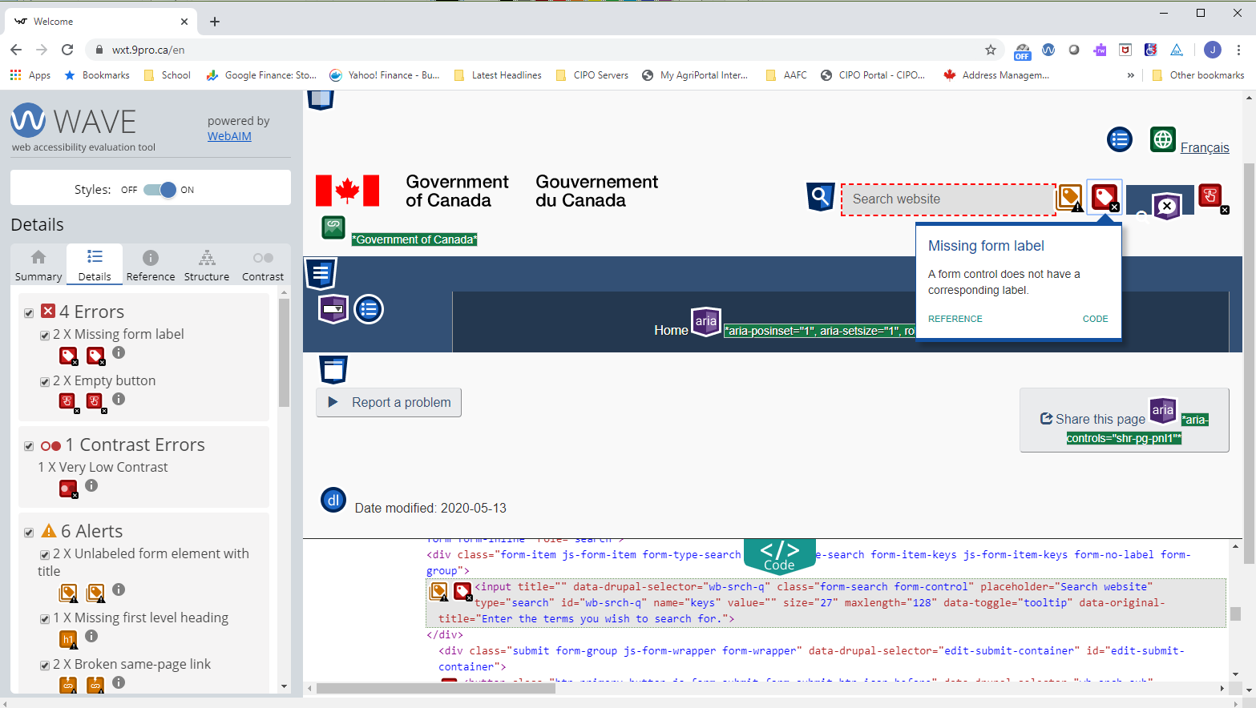Open the Latest Headlines bookmark folder
Image resolution: width=1256 pixels, height=708 pixels.
[497, 75]
